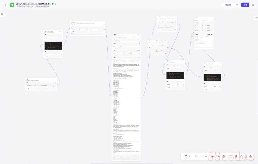
Task: Select the right tab in the lower plugin node
Action: click(x=162, y=46)
